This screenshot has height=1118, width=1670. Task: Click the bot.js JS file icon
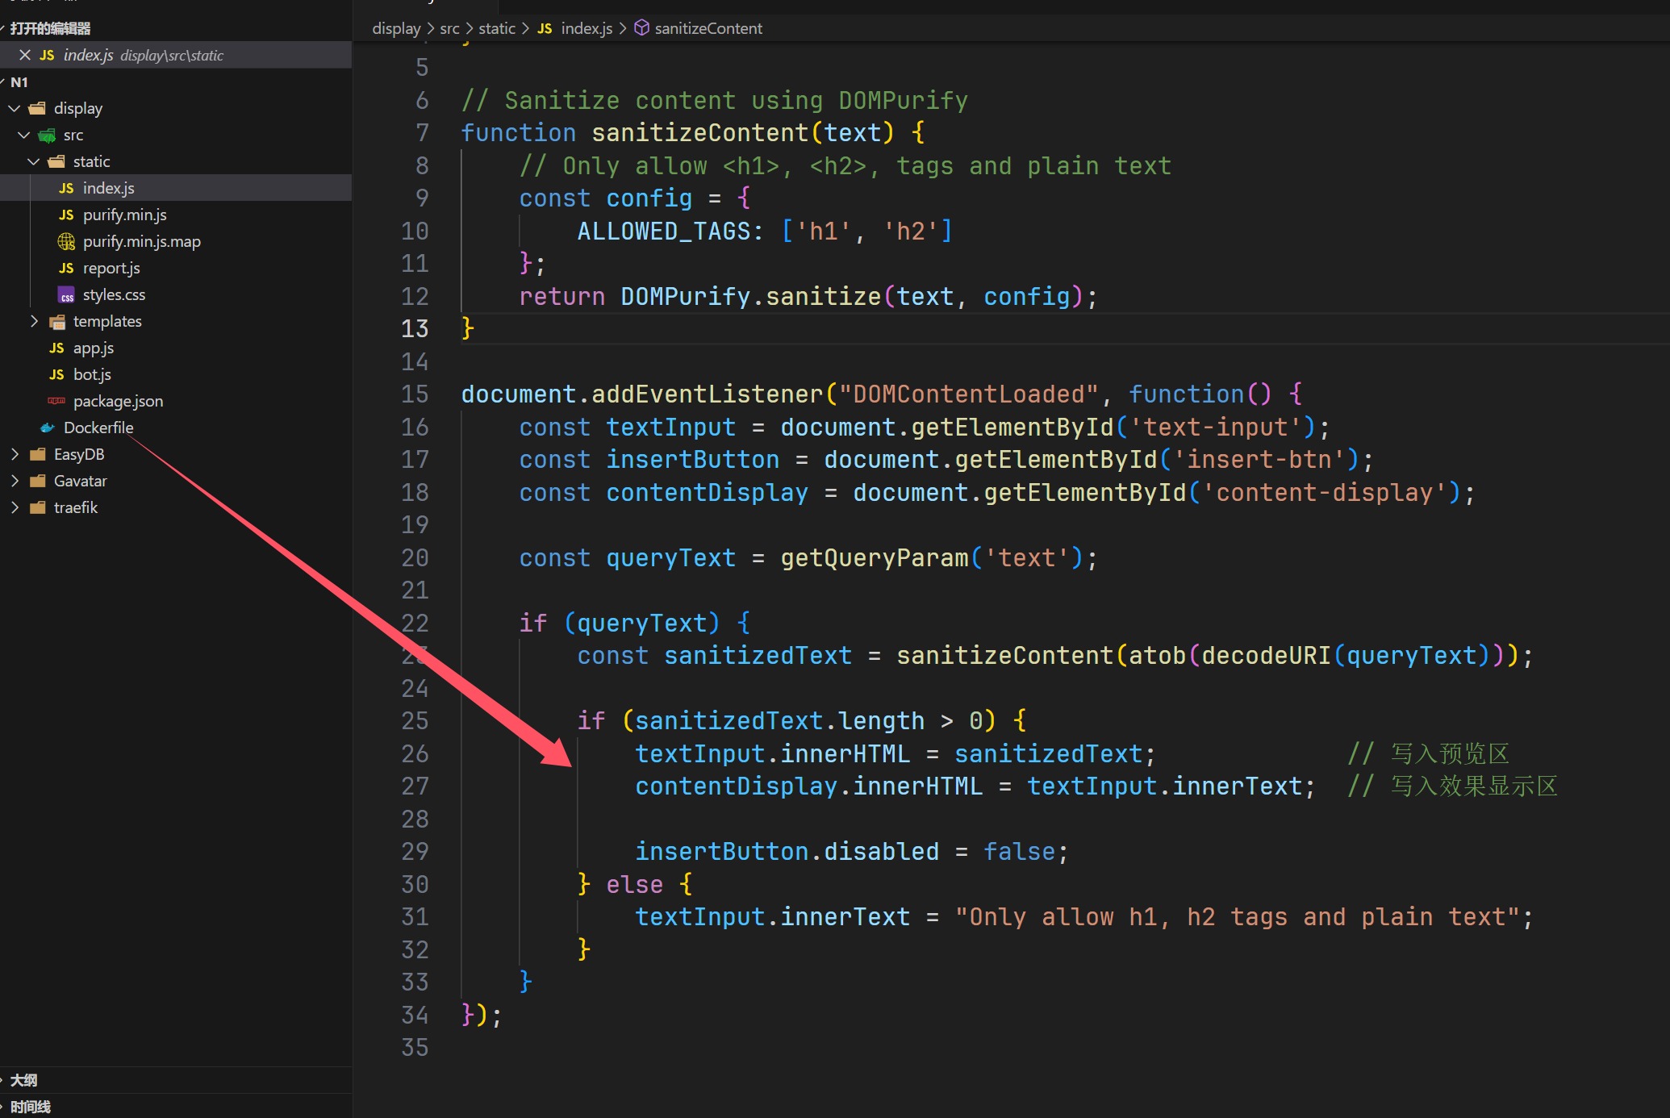(x=56, y=374)
